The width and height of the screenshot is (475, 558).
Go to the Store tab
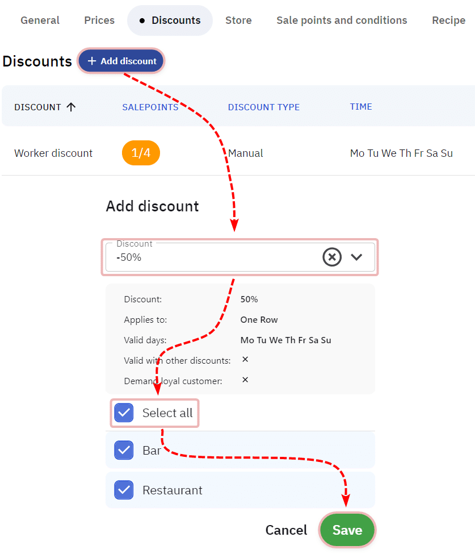click(238, 20)
